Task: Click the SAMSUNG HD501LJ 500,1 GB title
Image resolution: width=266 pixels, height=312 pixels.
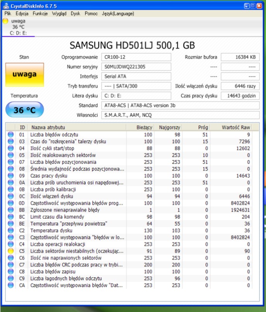Action: coord(132,45)
